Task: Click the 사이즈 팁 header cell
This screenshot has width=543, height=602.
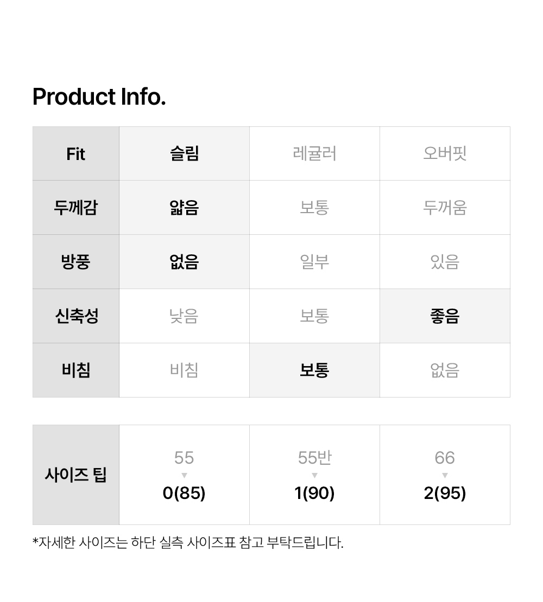Action: tap(75, 475)
